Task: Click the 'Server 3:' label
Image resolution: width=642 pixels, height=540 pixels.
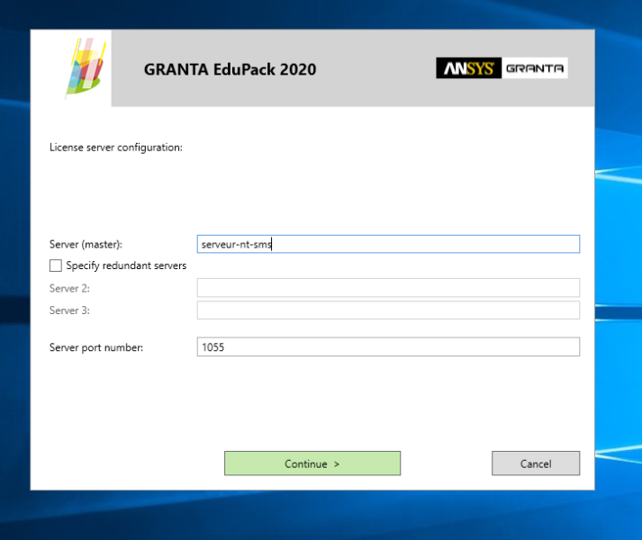Action: 69,310
